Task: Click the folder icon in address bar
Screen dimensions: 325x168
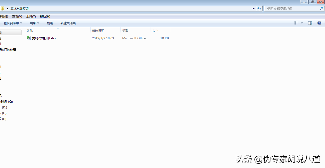Action: 2,9
